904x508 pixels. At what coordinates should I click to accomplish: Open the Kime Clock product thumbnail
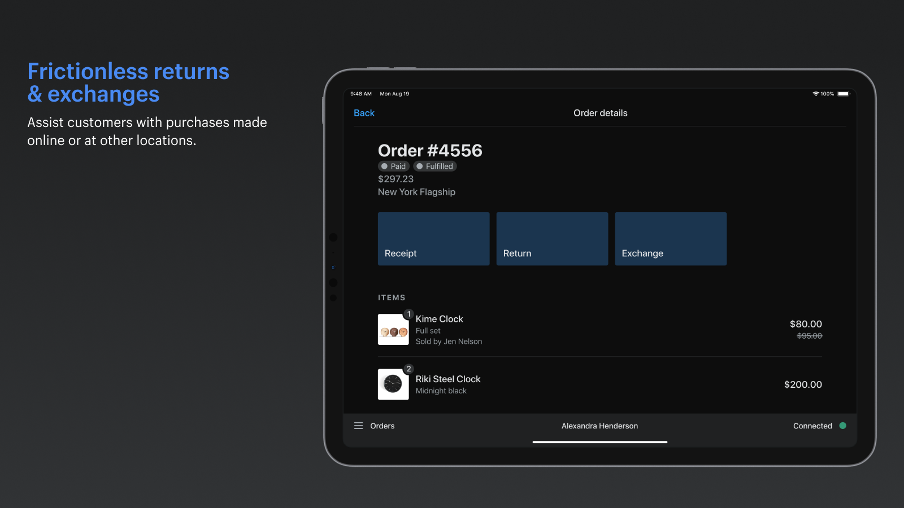pos(393,329)
